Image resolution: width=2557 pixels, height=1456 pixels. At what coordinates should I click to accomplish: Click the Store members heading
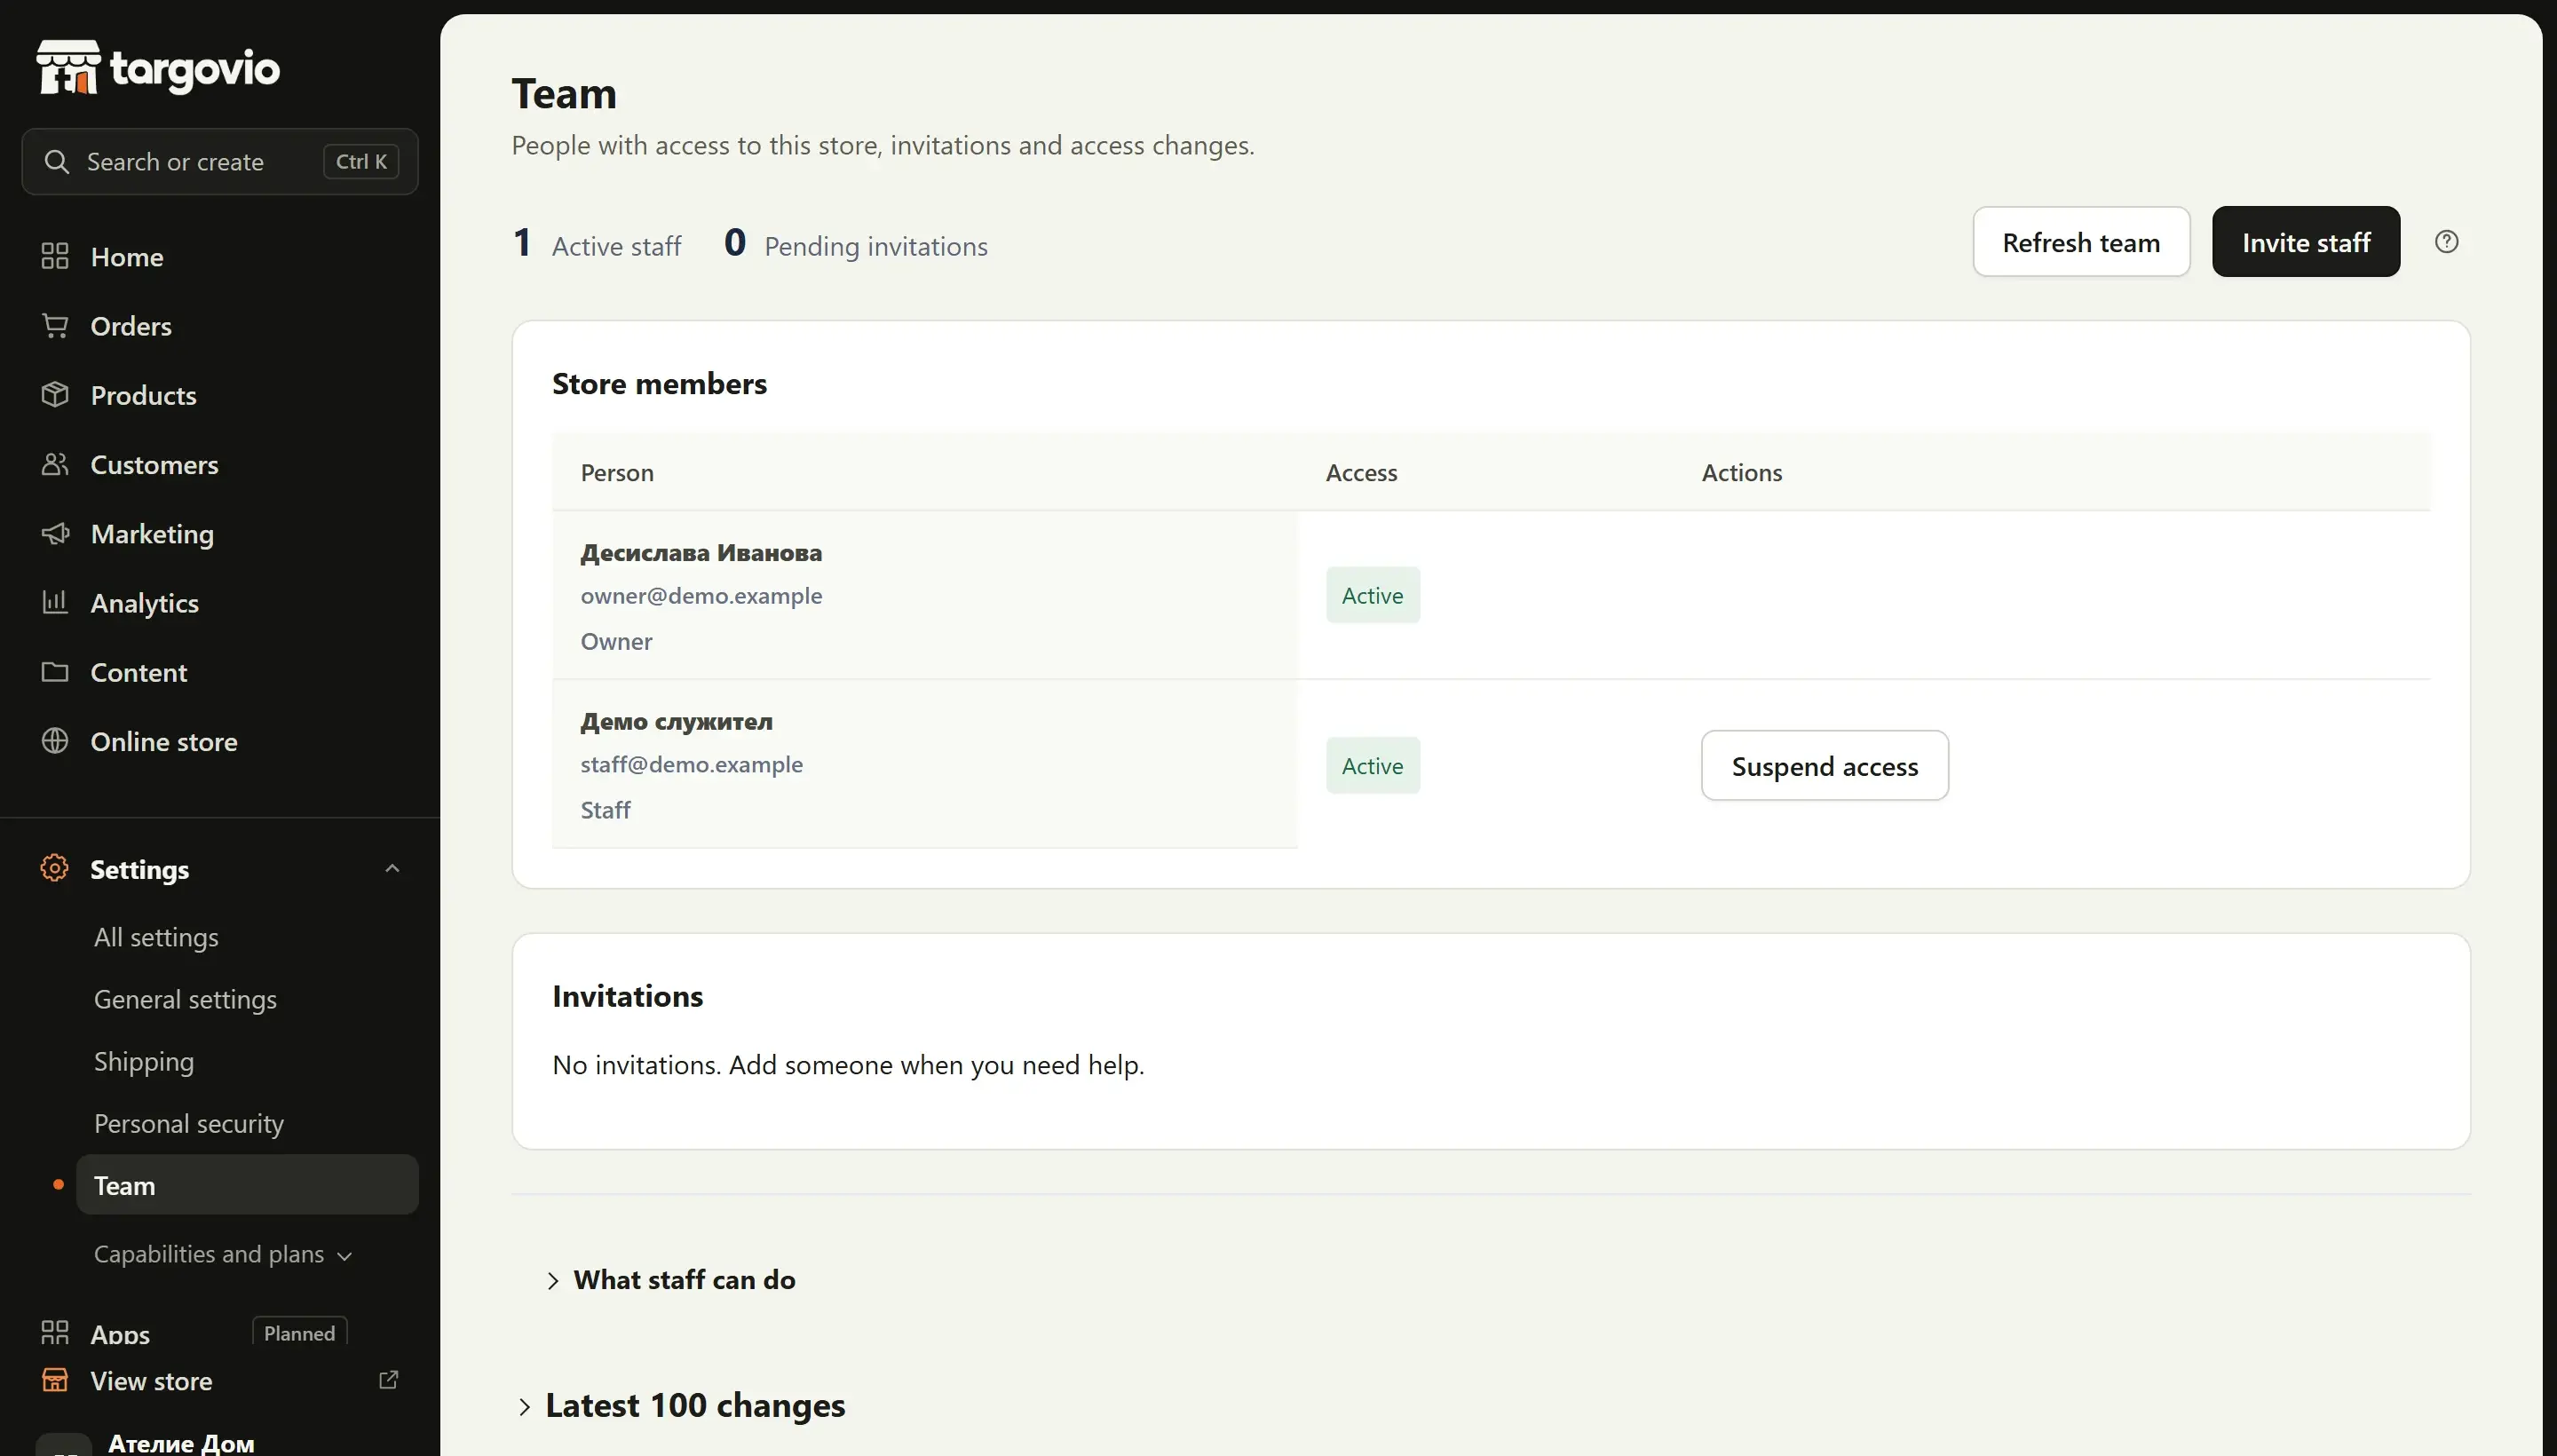point(659,384)
